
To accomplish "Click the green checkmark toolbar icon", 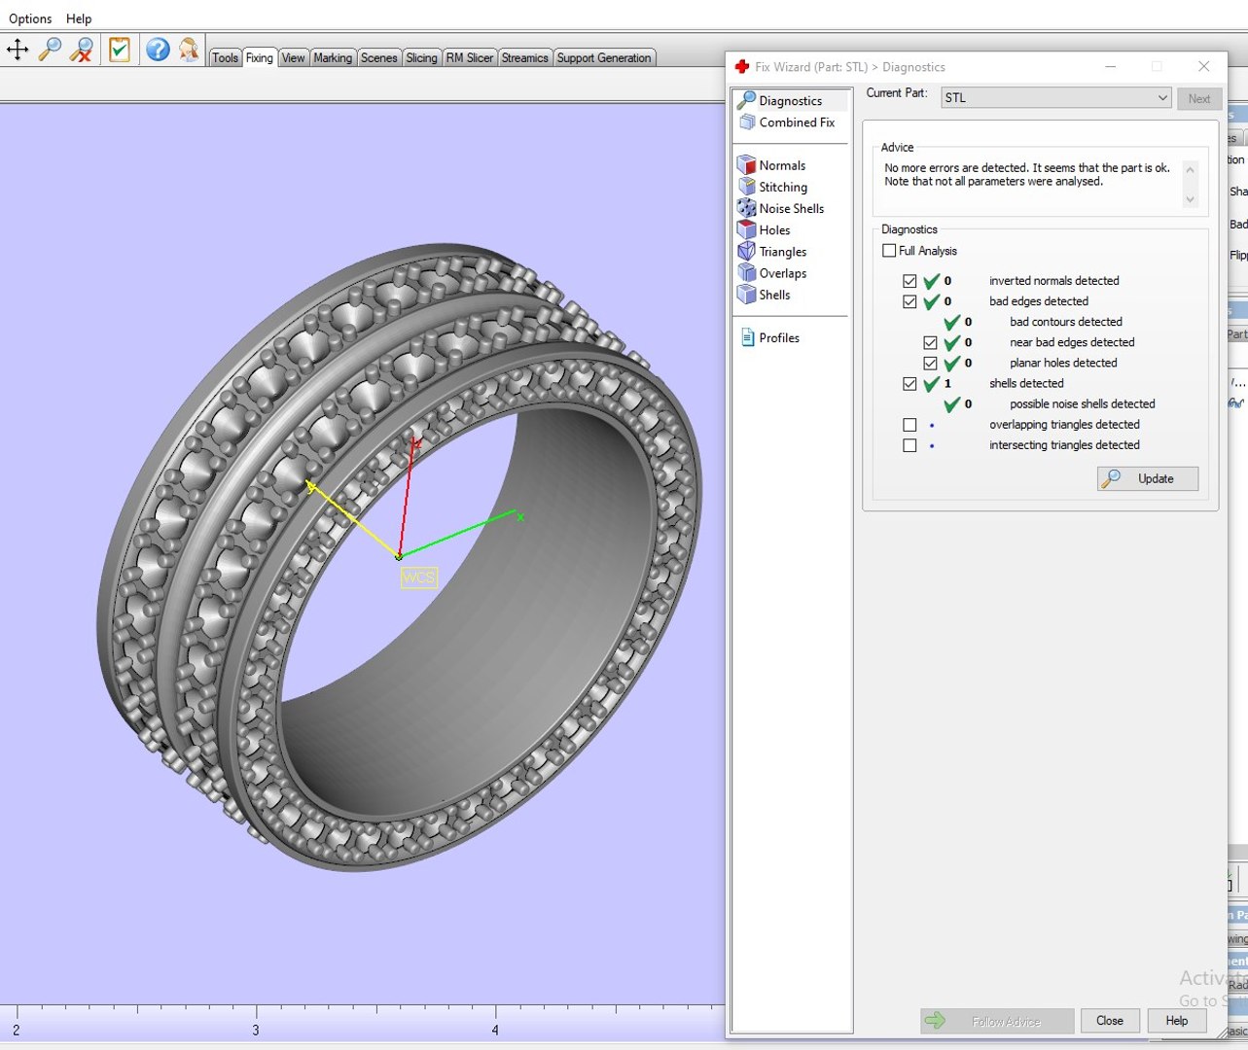I will [120, 50].
